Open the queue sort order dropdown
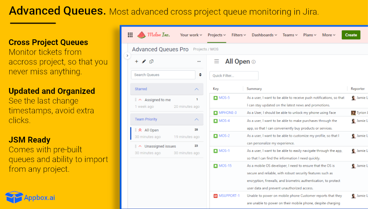368x209 pixels. click(x=200, y=75)
